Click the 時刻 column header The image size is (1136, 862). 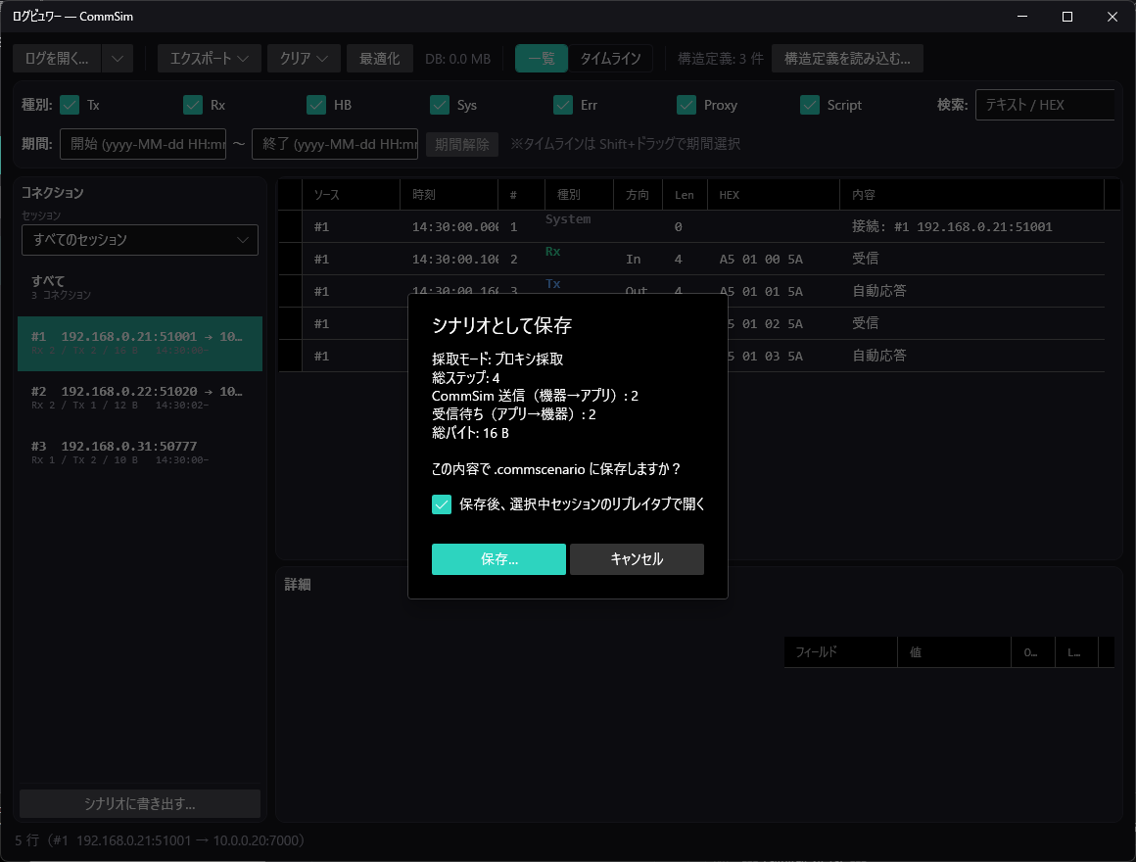pyautogui.click(x=450, y=195)
